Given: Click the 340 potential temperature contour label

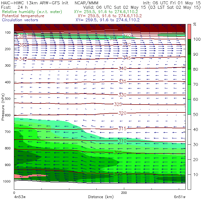Looking at the screenshot, I should pos(122,69).
